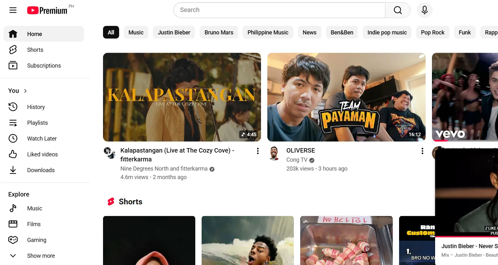Image resolution: width=498 pixels, height=265 pixels.
Task: Open Cong TV channel avatar
Action: [274, 153]
